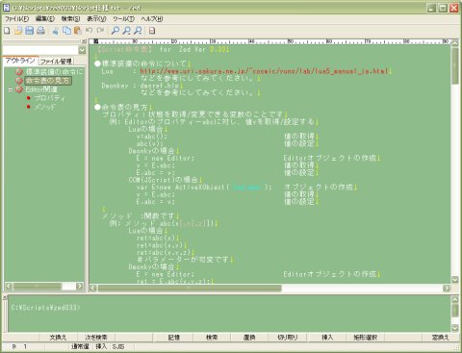Select the プロパティ item in the outline tree

tap(50, 98)
